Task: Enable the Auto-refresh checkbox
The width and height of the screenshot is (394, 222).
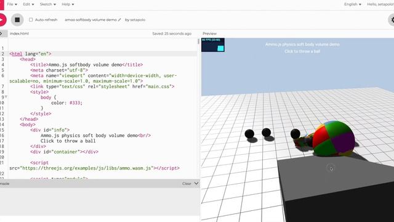Action: point(31,20)
